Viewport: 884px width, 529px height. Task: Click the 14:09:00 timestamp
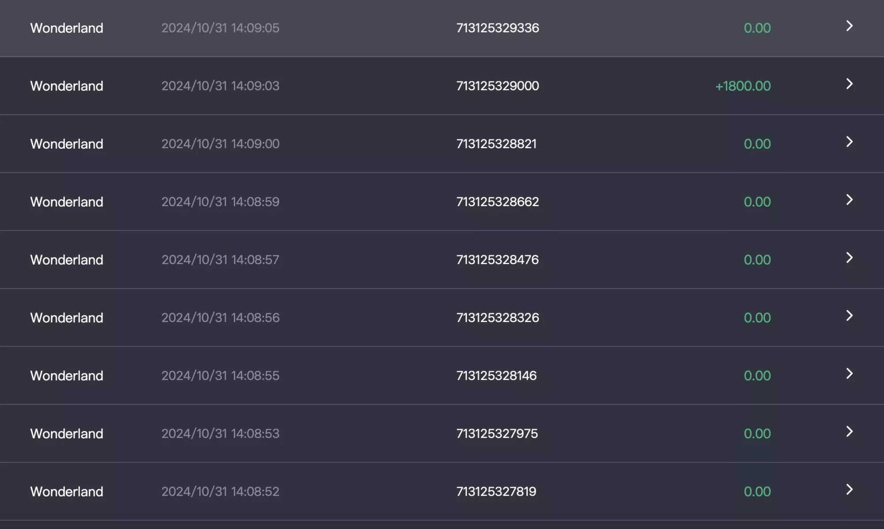220,144
